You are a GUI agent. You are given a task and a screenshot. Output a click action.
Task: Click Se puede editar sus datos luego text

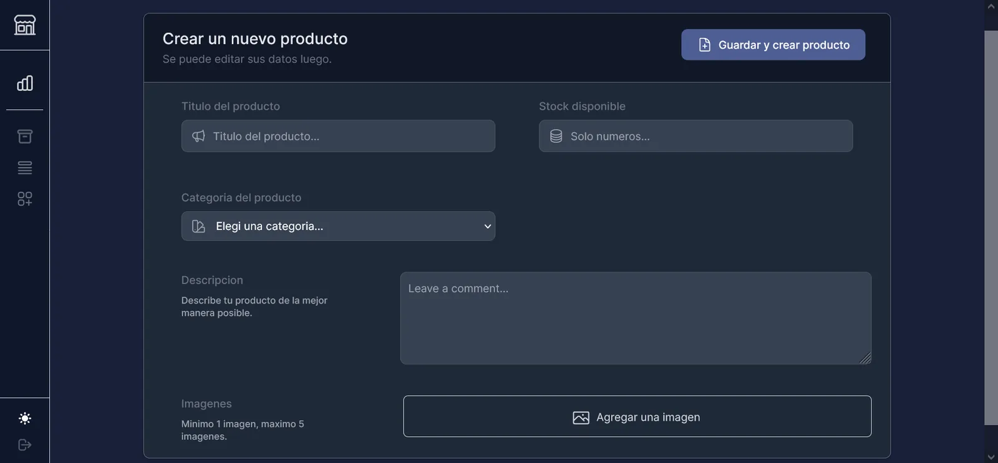[247, 59]
